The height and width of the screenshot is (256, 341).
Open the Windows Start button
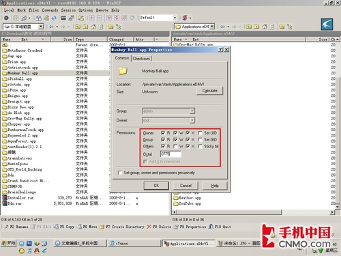tap(8, 243)
